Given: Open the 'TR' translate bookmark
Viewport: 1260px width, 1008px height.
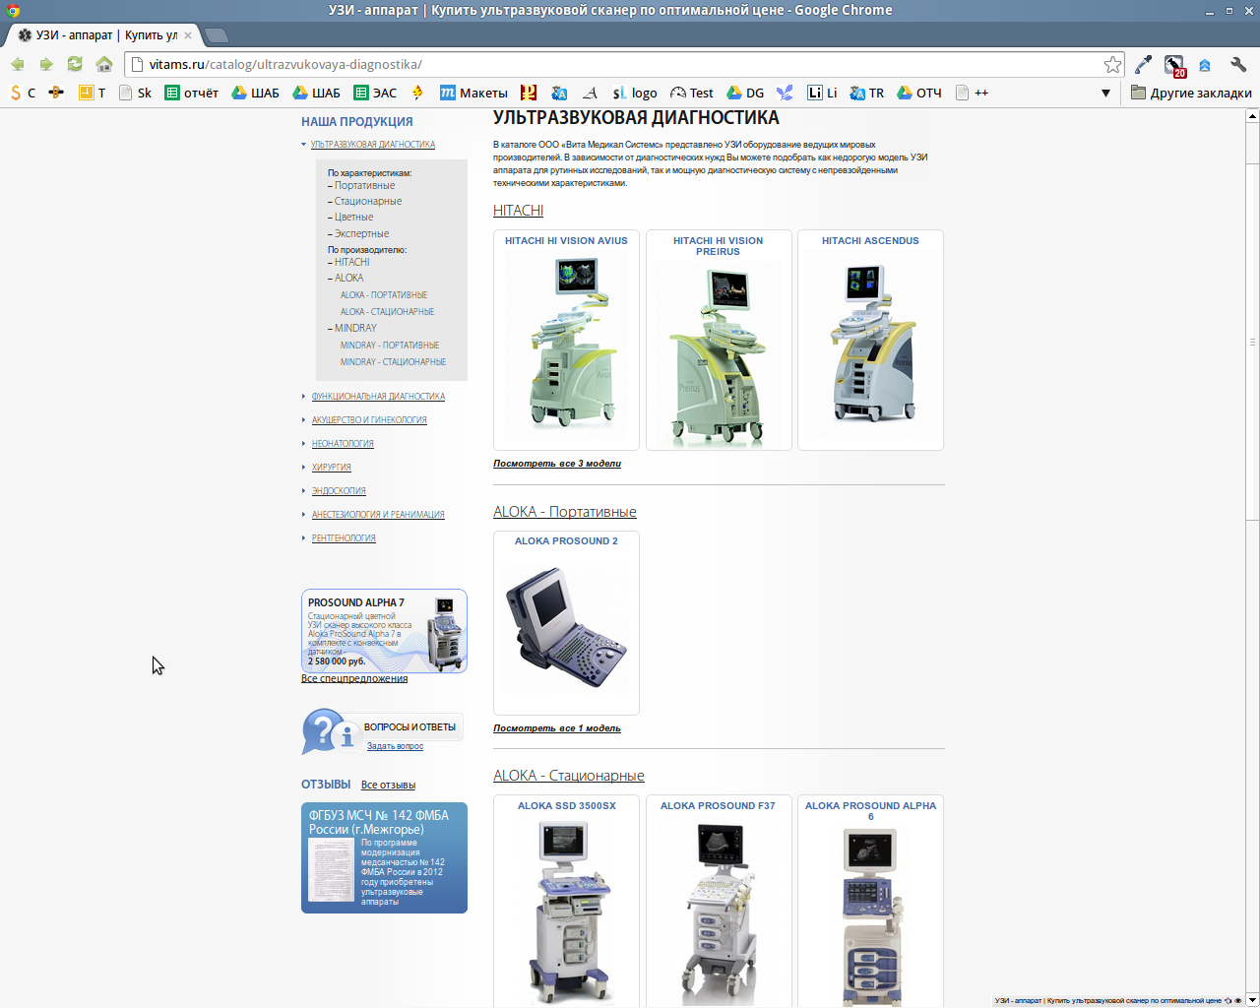Looking at the screenshot, I should (x=867, y=93).
